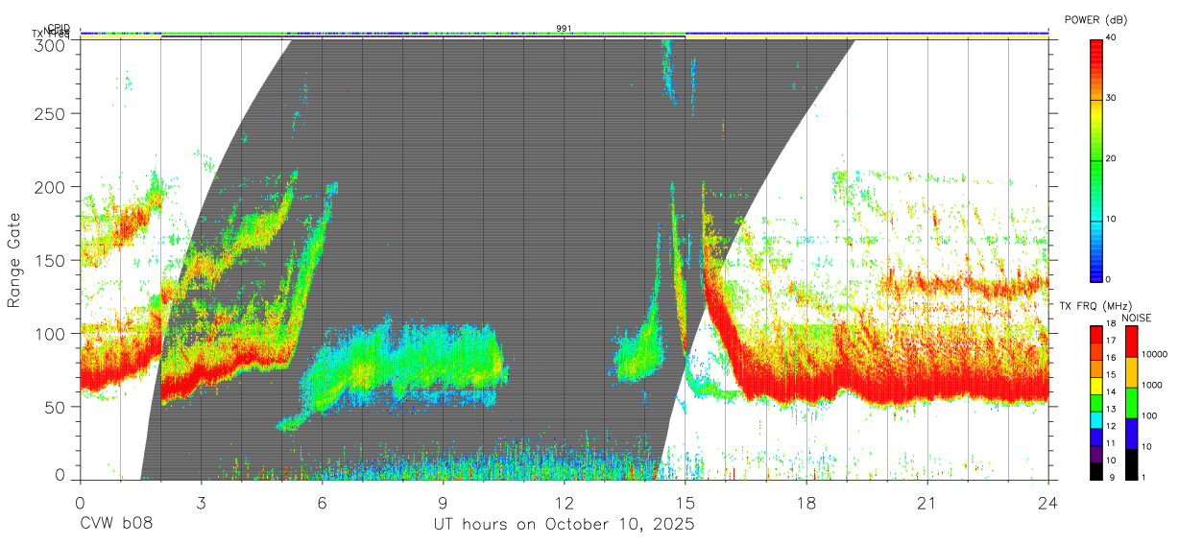This screenshot has height=544, width=1179.
Task: Click the orange 15–16 MHz TX FRQ swatch
Action: tap(1095, 369)
